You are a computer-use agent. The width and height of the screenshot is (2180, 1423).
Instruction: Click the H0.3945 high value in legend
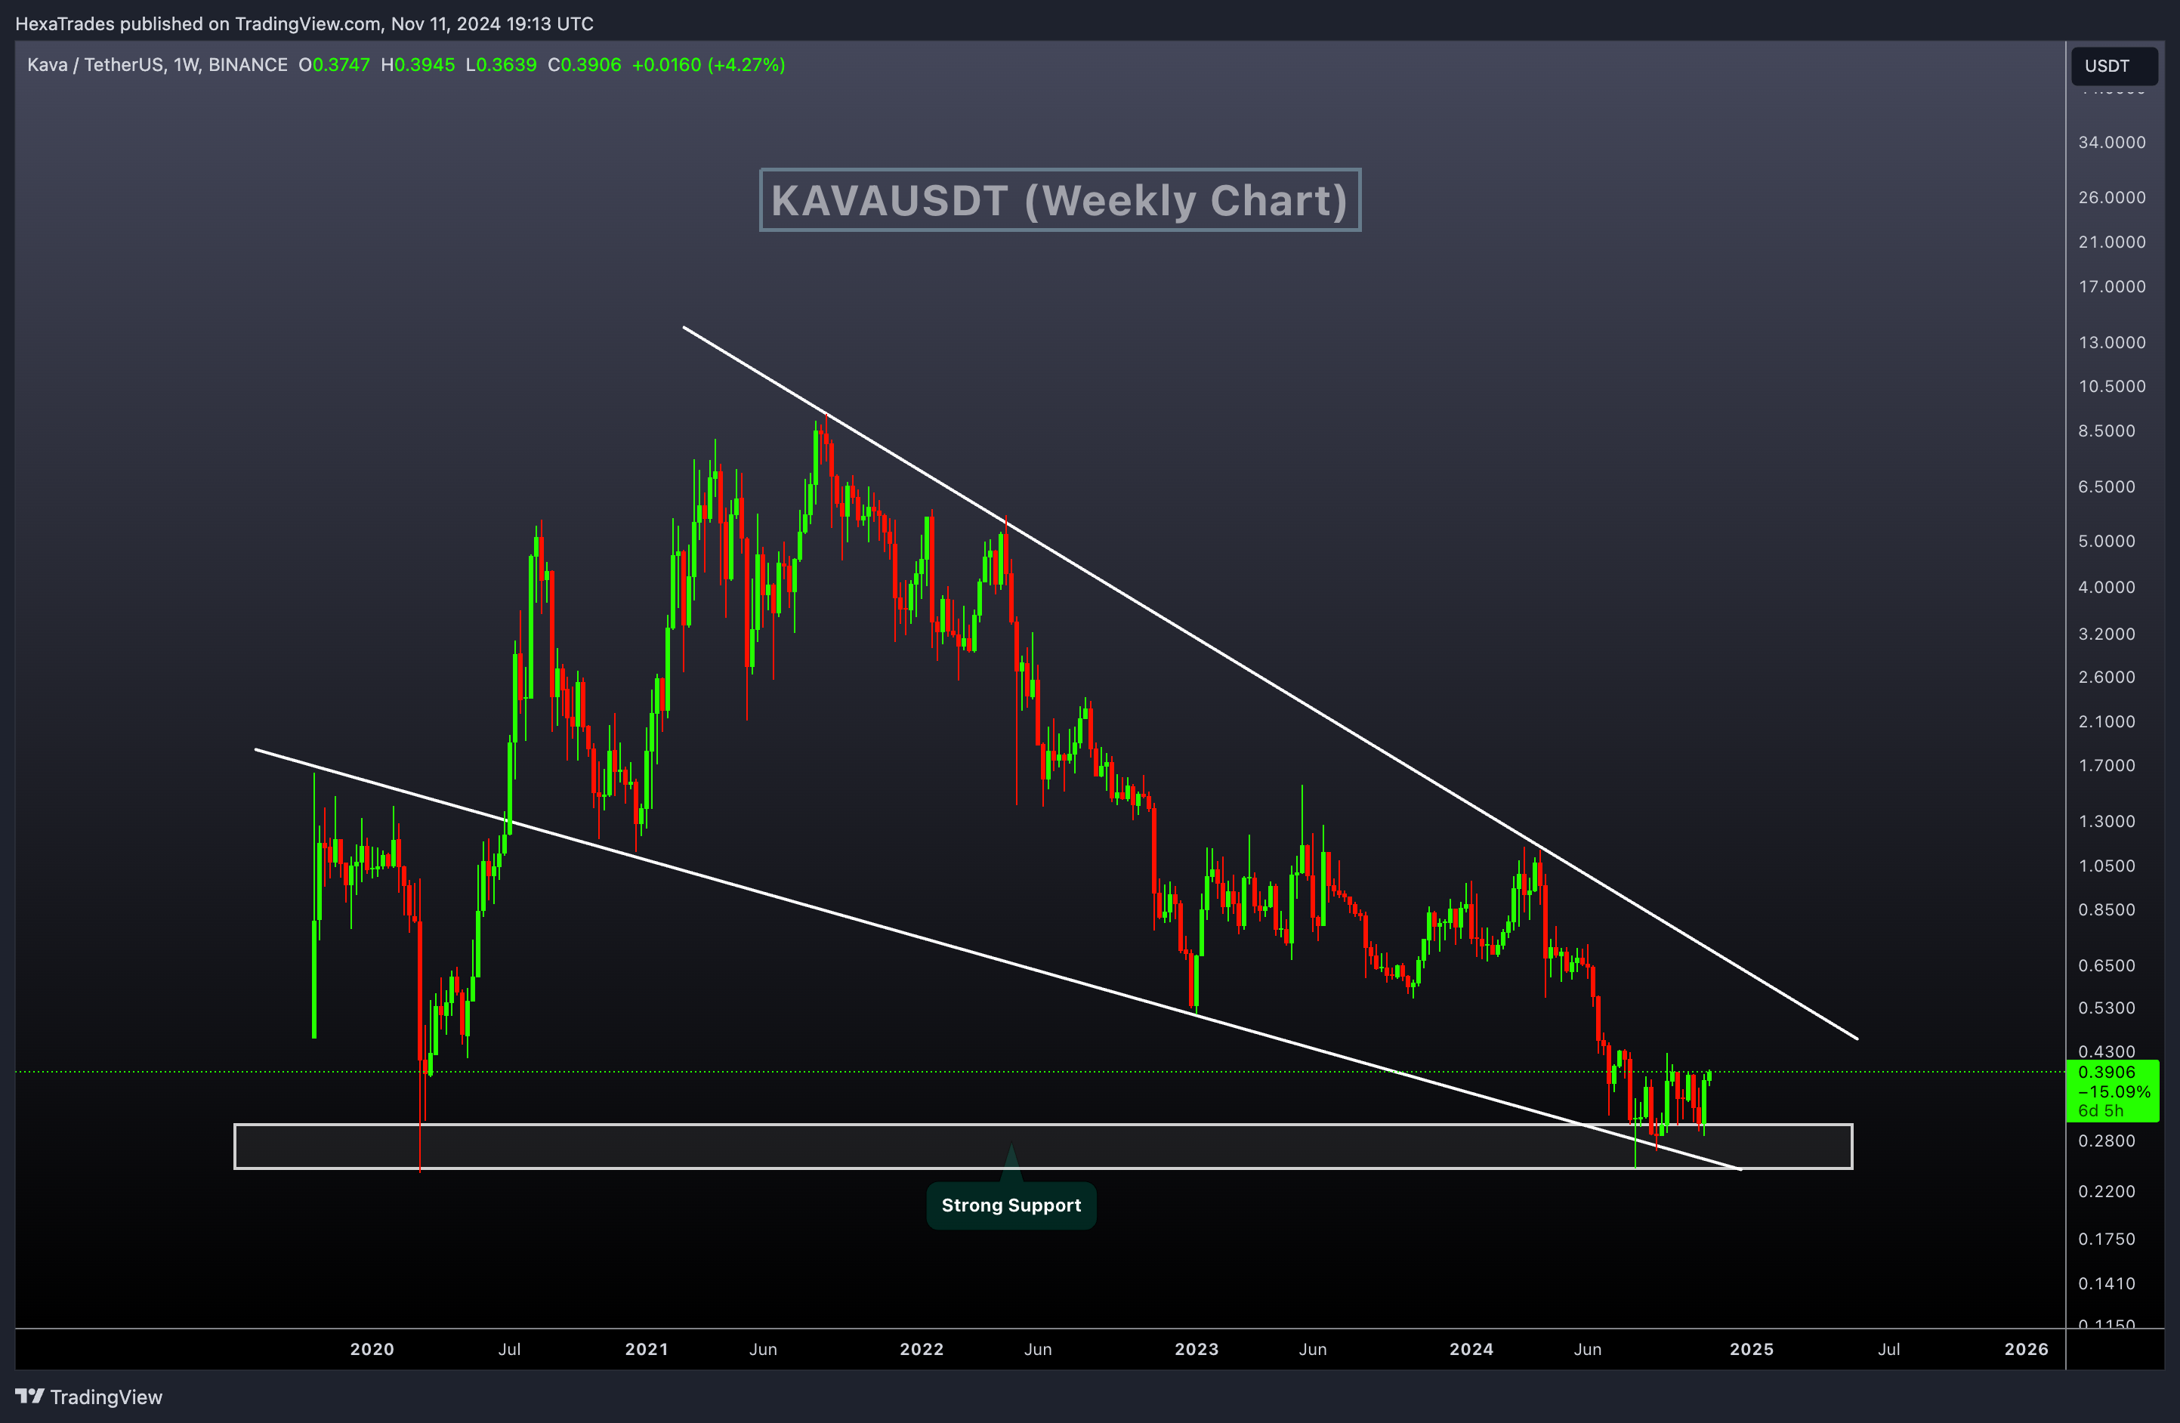418,65
